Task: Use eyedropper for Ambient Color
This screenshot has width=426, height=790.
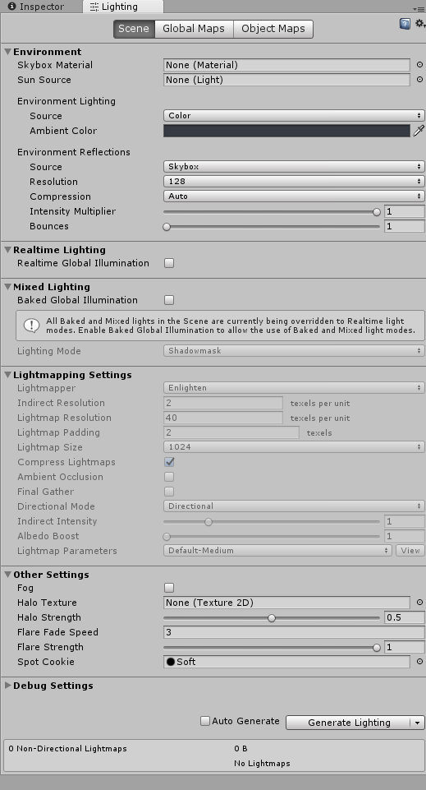Action: click(x=419, y=131)
